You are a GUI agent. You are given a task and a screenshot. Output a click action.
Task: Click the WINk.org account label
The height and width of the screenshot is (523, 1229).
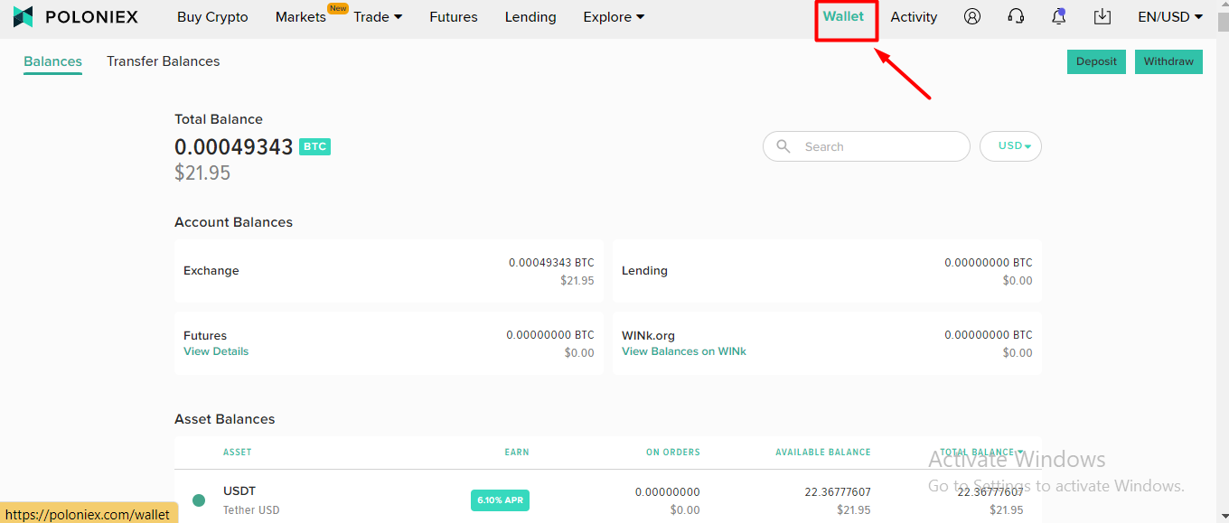[x=648, y=335]
